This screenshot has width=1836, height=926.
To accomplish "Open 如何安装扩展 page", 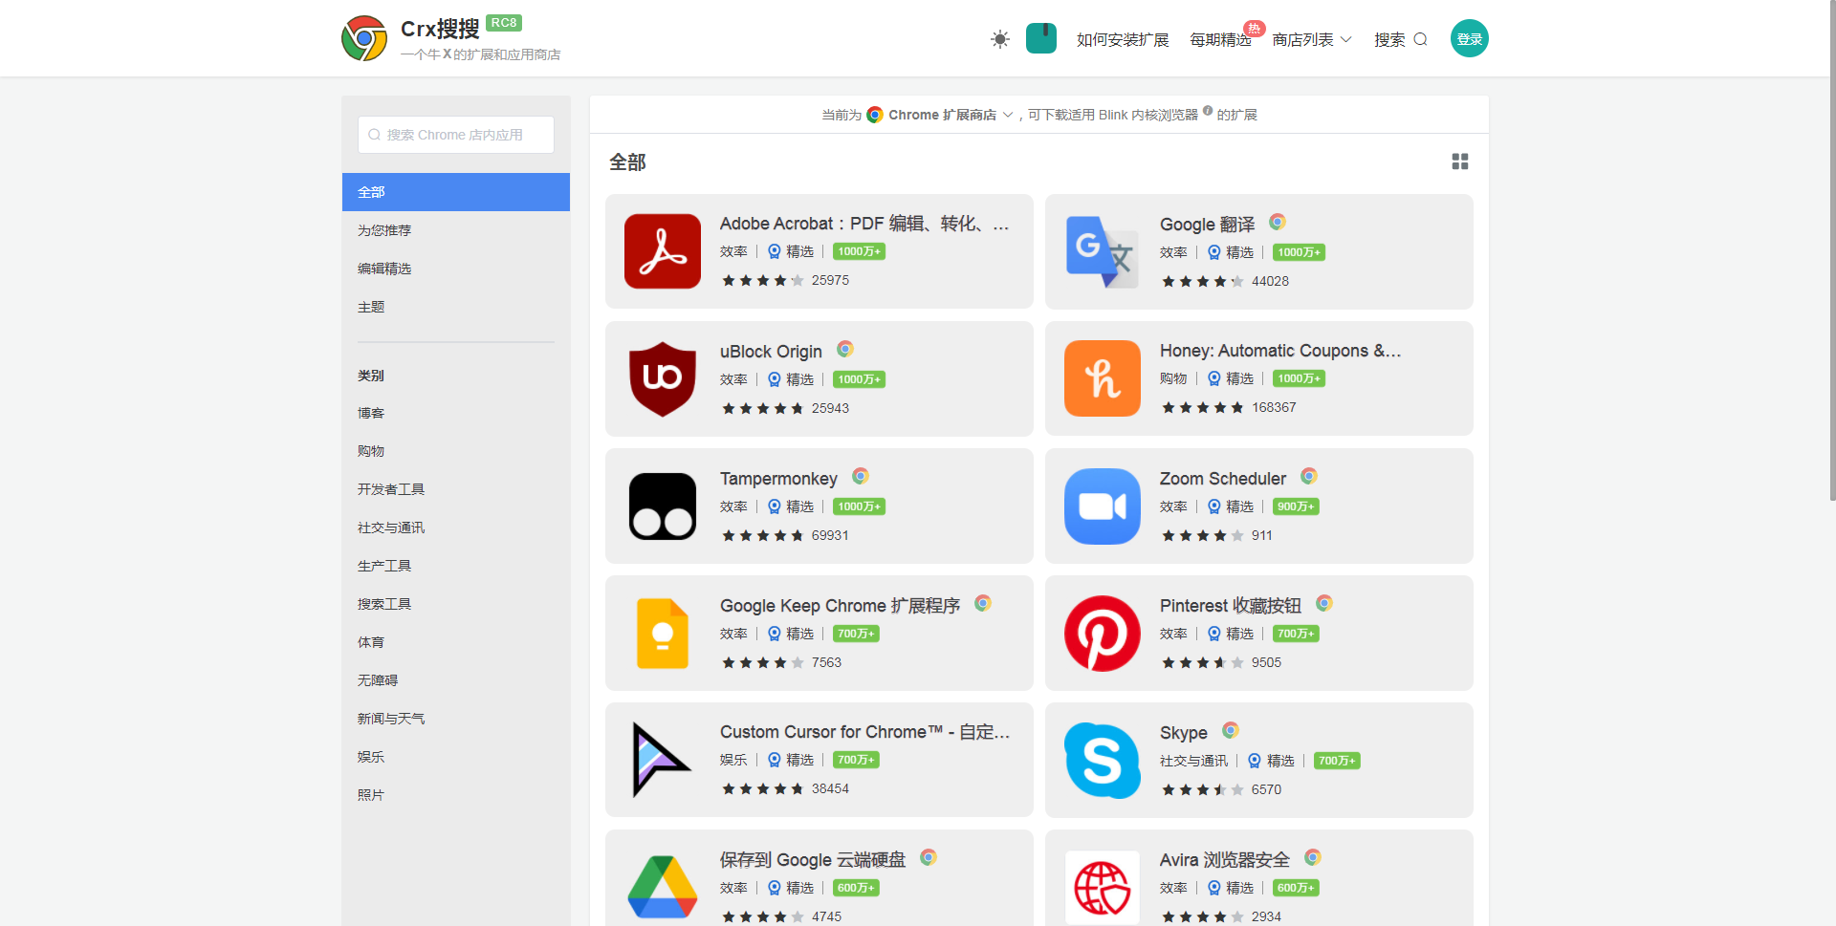I will pos(1123,39).
